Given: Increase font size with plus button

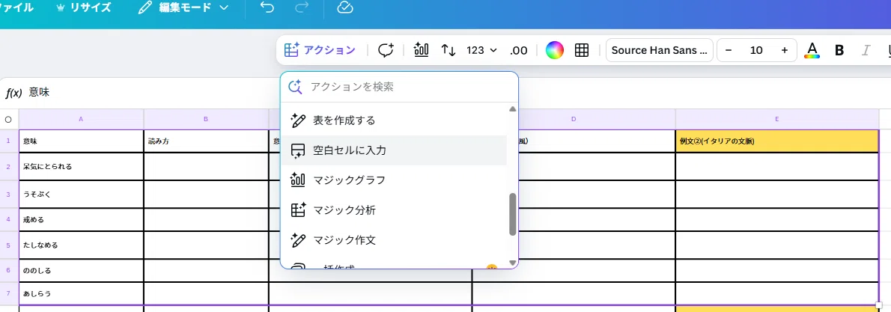Looking at the screenshot, I should click(x=785, y=50).
